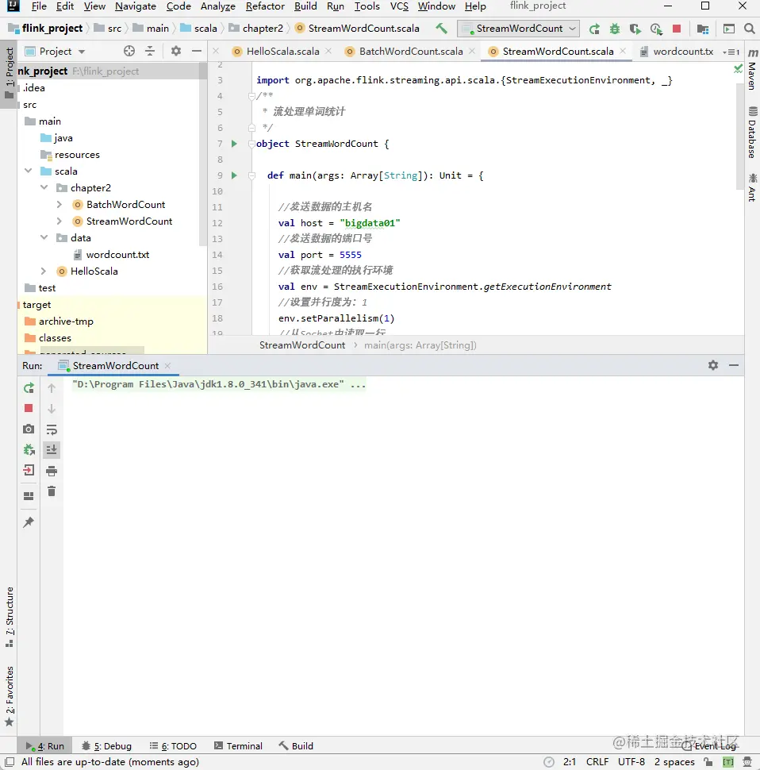Open the VCS menu
The width and height of the screenshot is (760, 770).
pos(399,6)
